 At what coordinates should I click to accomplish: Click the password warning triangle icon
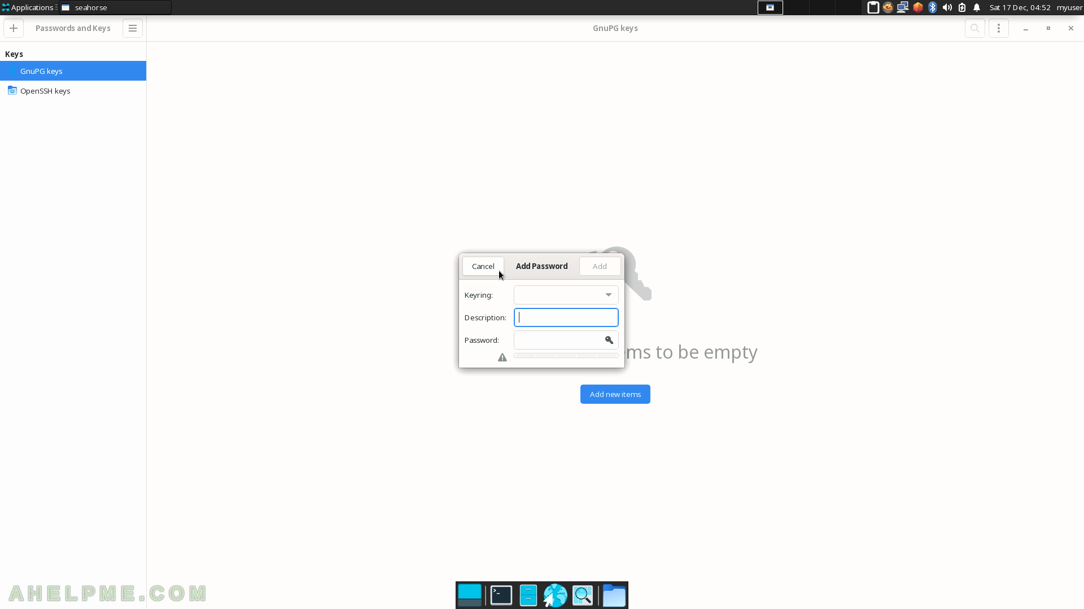502,358
